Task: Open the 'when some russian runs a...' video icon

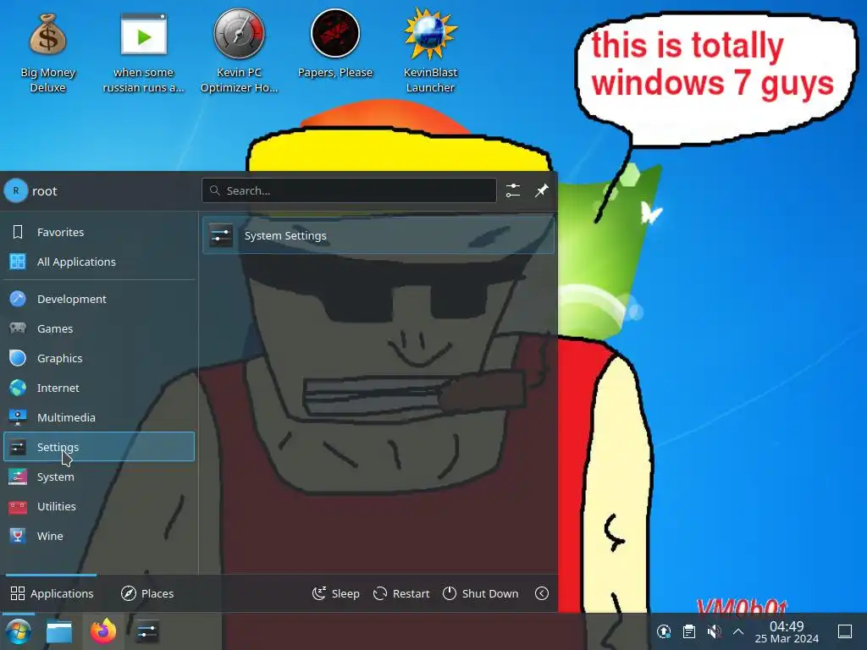Action: (143, 52)
